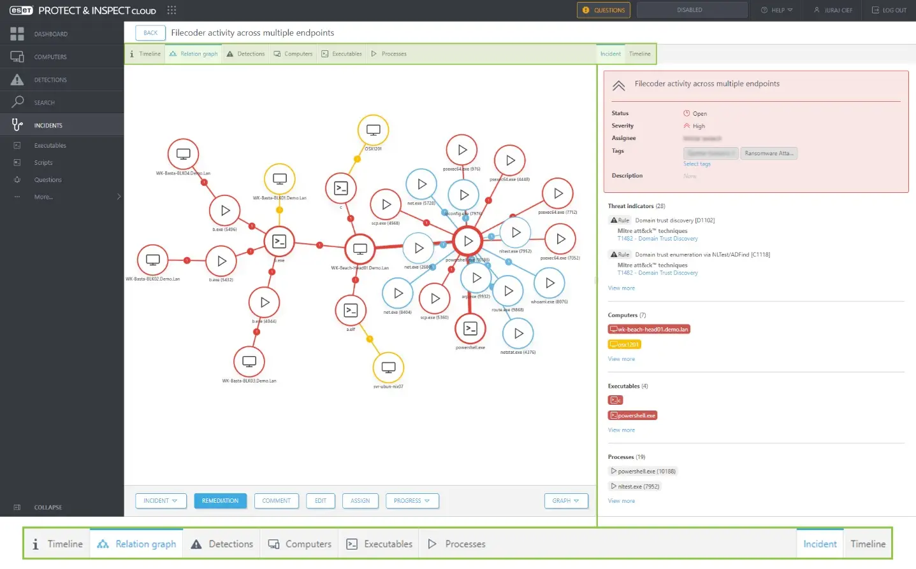Click the BACK button

[150, 33]
